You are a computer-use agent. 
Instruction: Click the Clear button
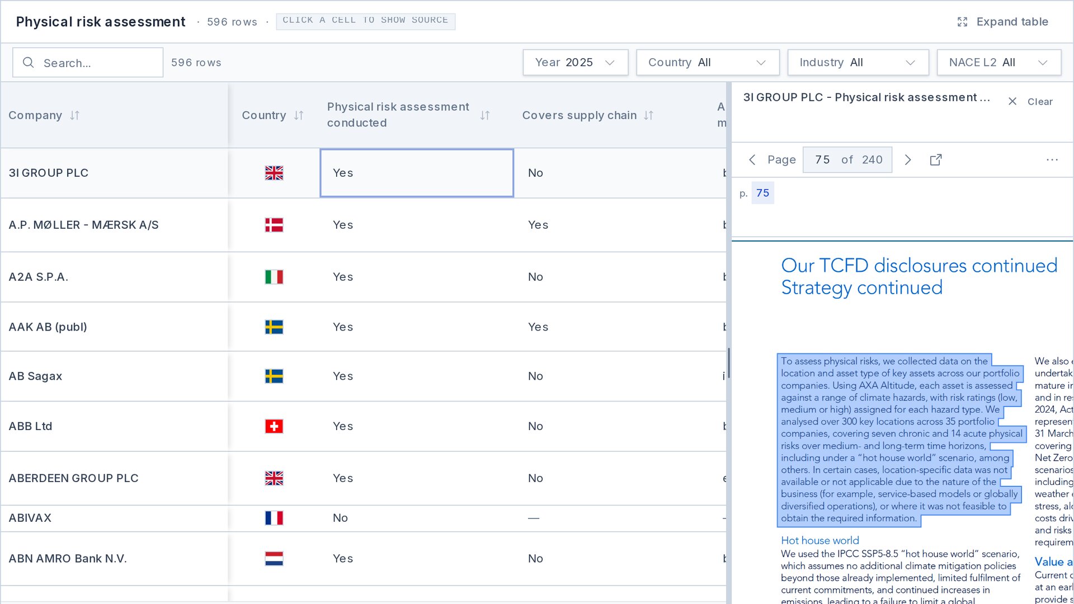1040,102
